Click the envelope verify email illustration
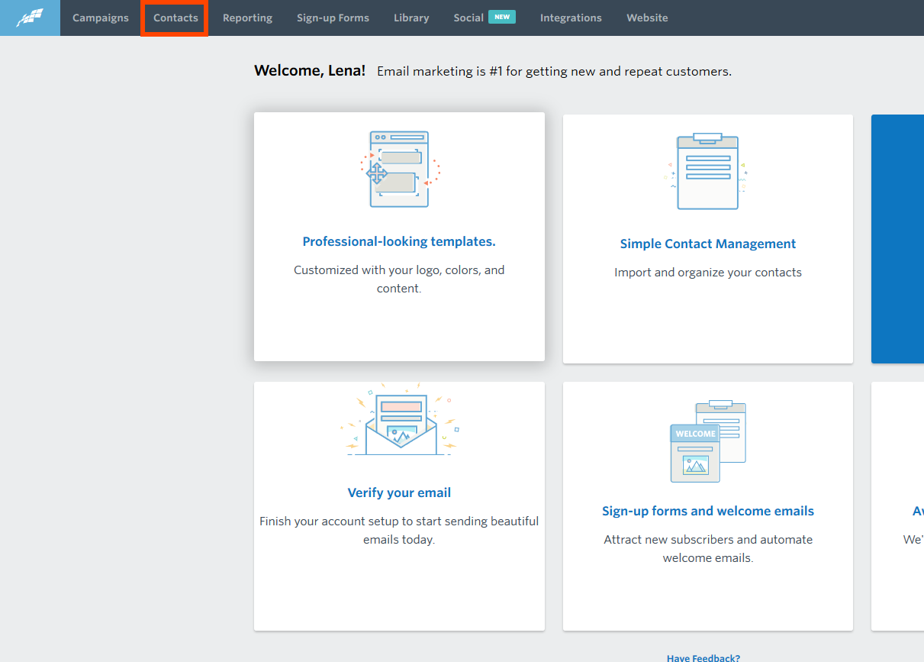The height and width of the screenshot is (662, 924). point(399,422)
